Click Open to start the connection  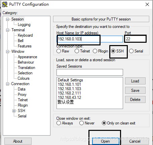coord(106,141)
